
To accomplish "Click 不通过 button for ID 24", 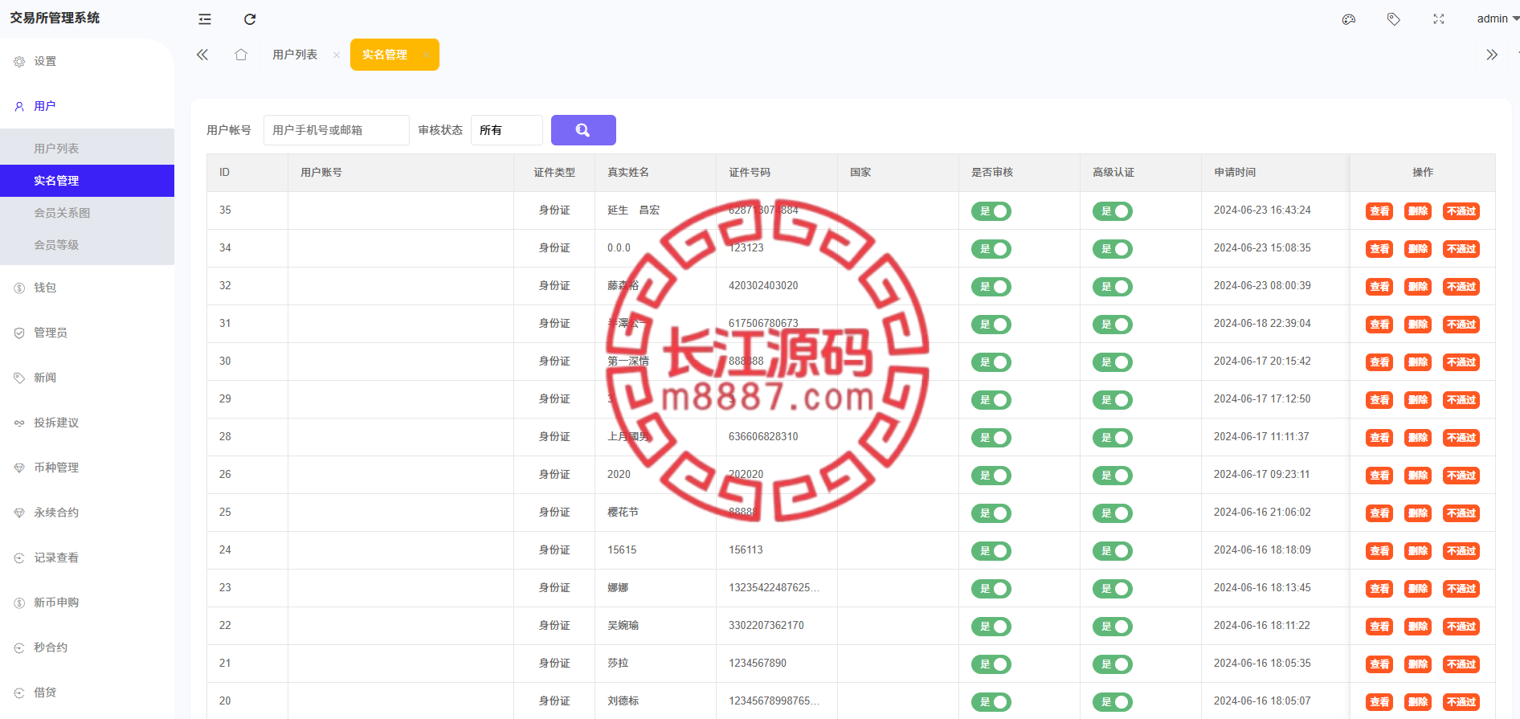I will click(1461, 551).
